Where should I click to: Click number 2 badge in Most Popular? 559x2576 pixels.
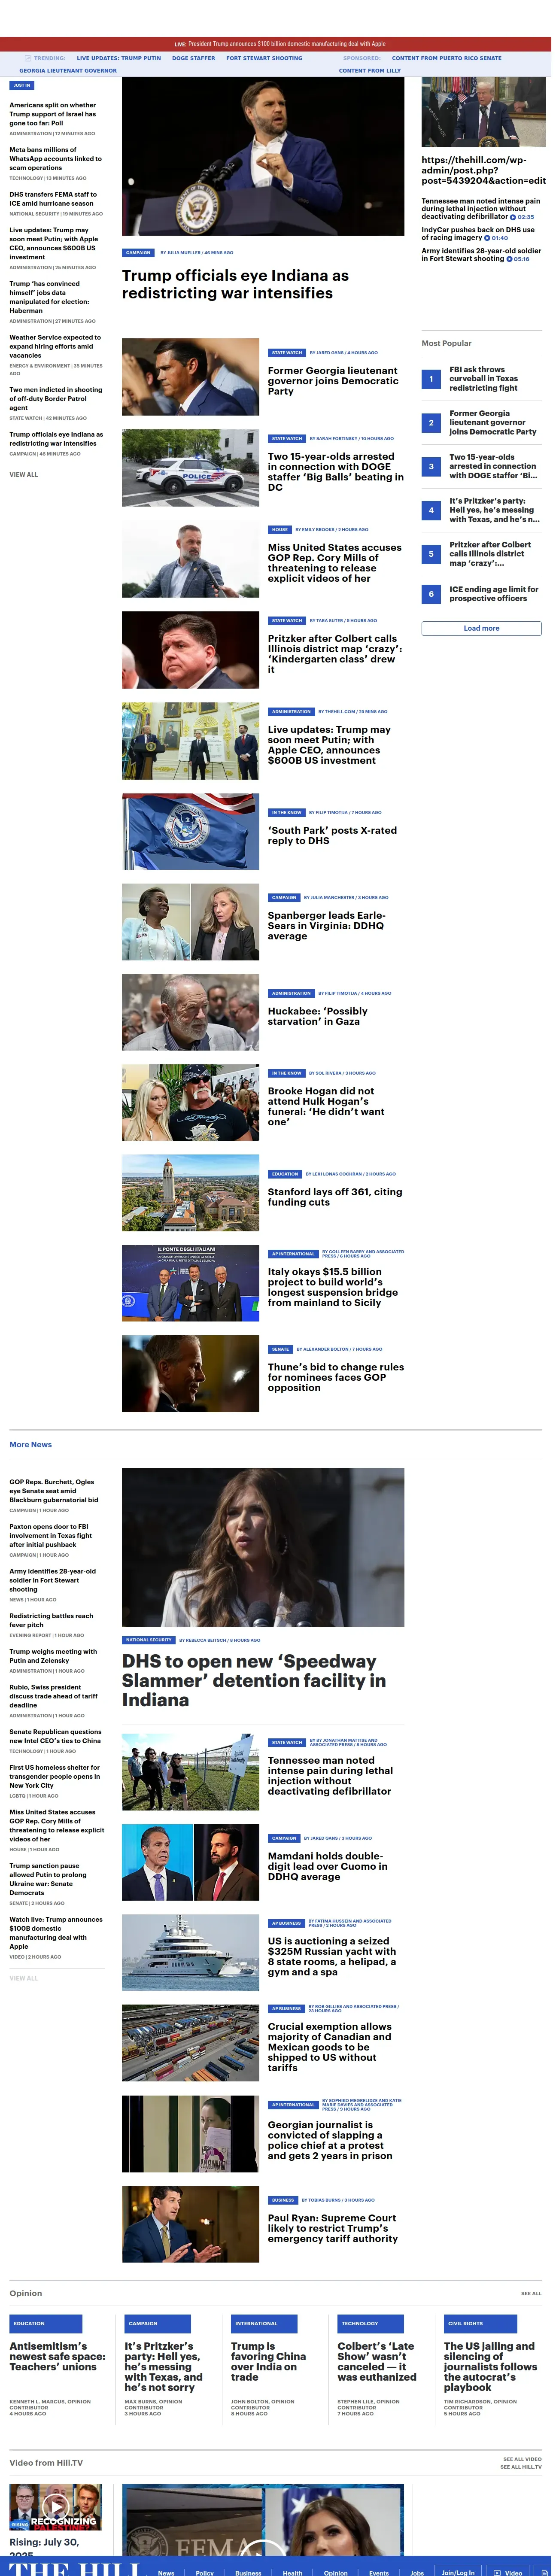pyautogui.click(x=431, y=423)
